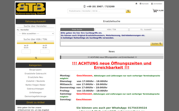The height and width of the screenshot is (111, 179).
Task: Open the Demontagefahrzeuge category
Action: pyautogui.click(x=36, y=96)
